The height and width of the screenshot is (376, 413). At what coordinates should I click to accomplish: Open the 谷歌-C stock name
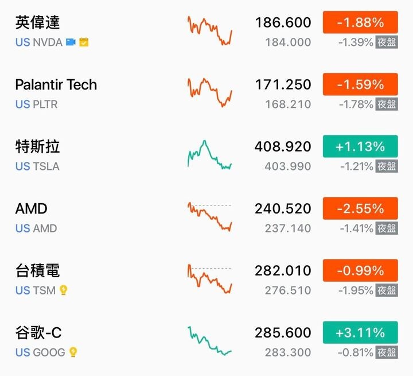38,332
